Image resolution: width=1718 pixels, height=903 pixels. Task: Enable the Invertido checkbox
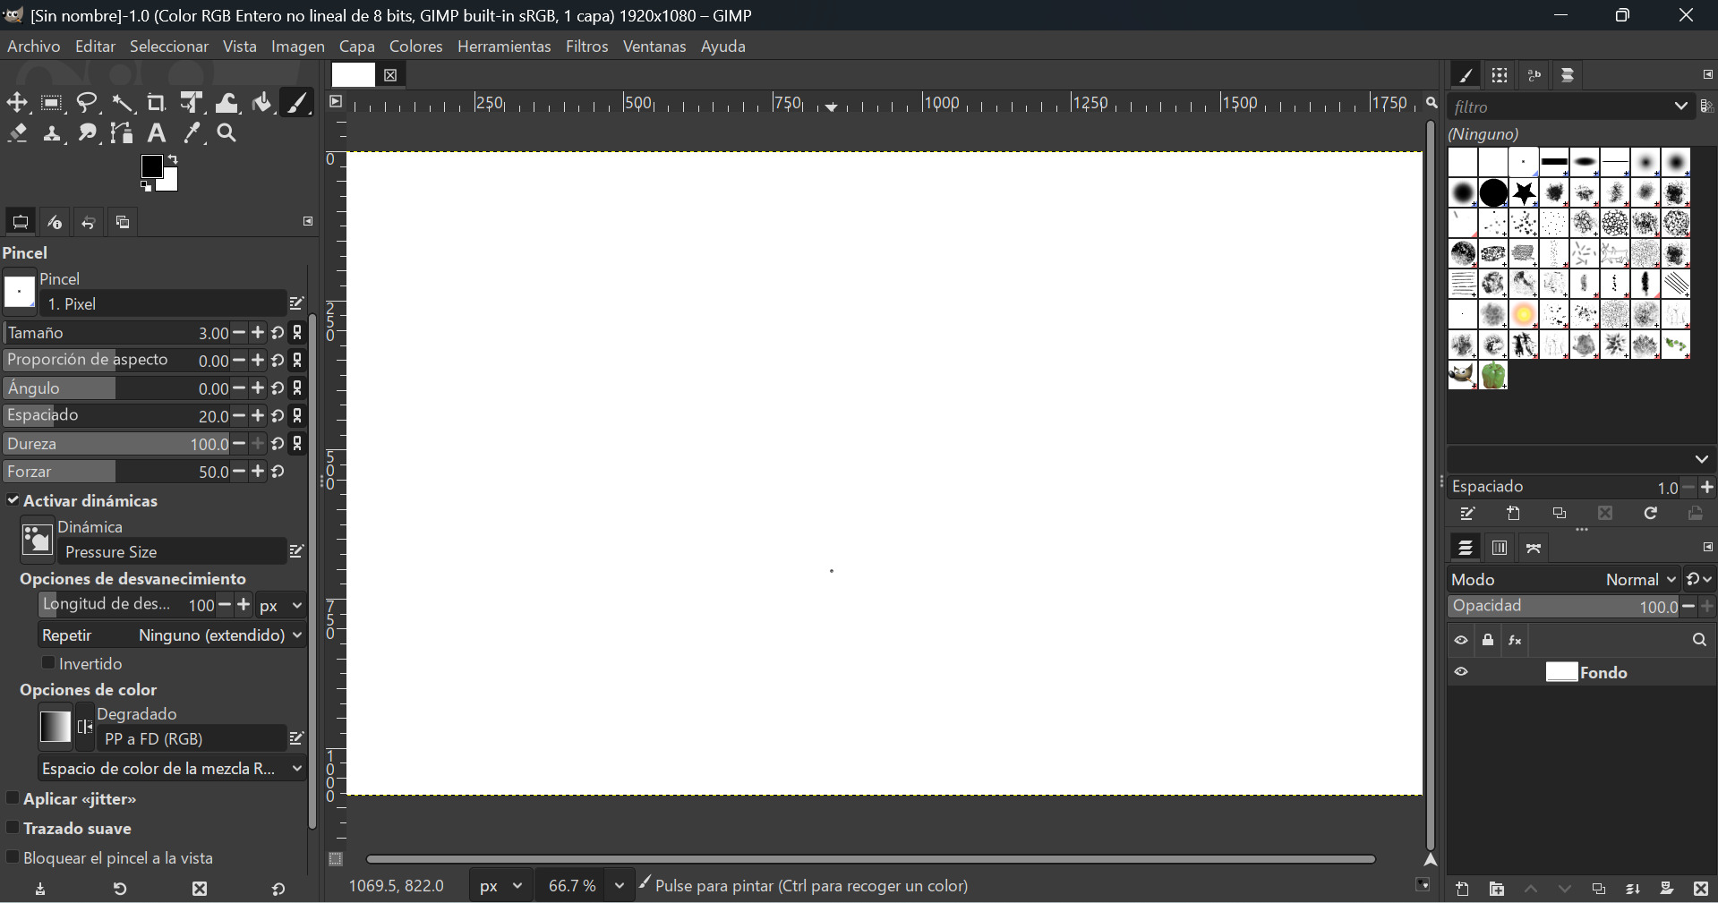pos(50,663)
